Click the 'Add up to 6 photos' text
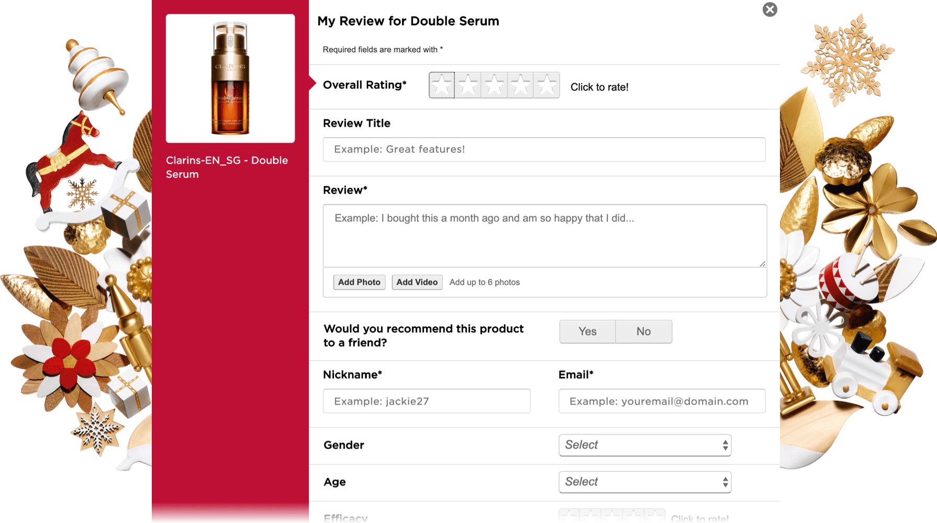The width and height of the screenshot is (937, 523). 484,282
